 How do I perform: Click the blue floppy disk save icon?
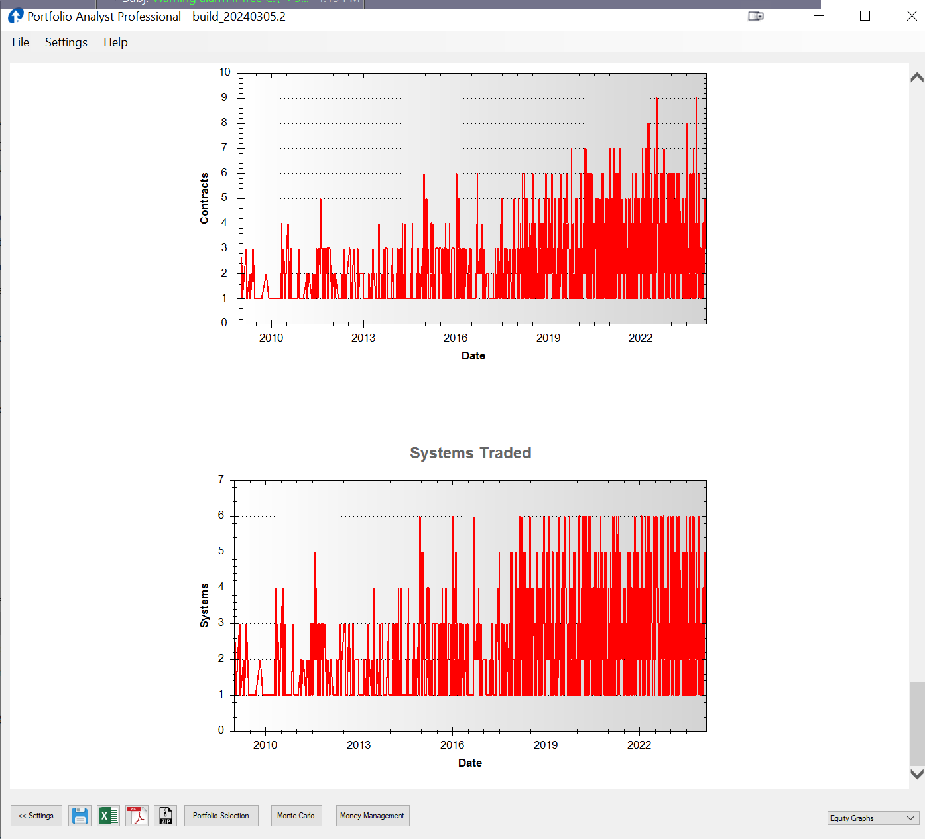click(80, 816)
